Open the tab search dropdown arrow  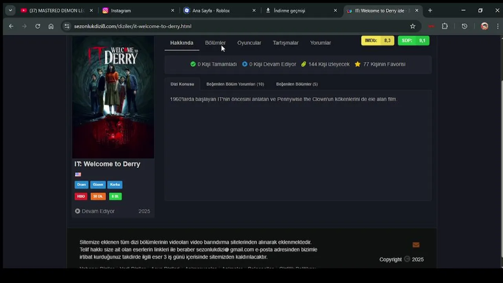coord(10,11)
